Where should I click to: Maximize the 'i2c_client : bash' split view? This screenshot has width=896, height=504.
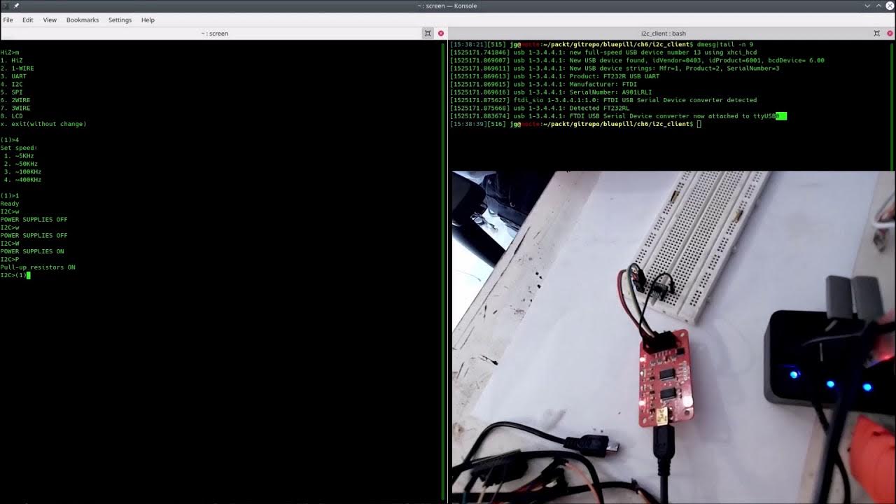point(876,33)
